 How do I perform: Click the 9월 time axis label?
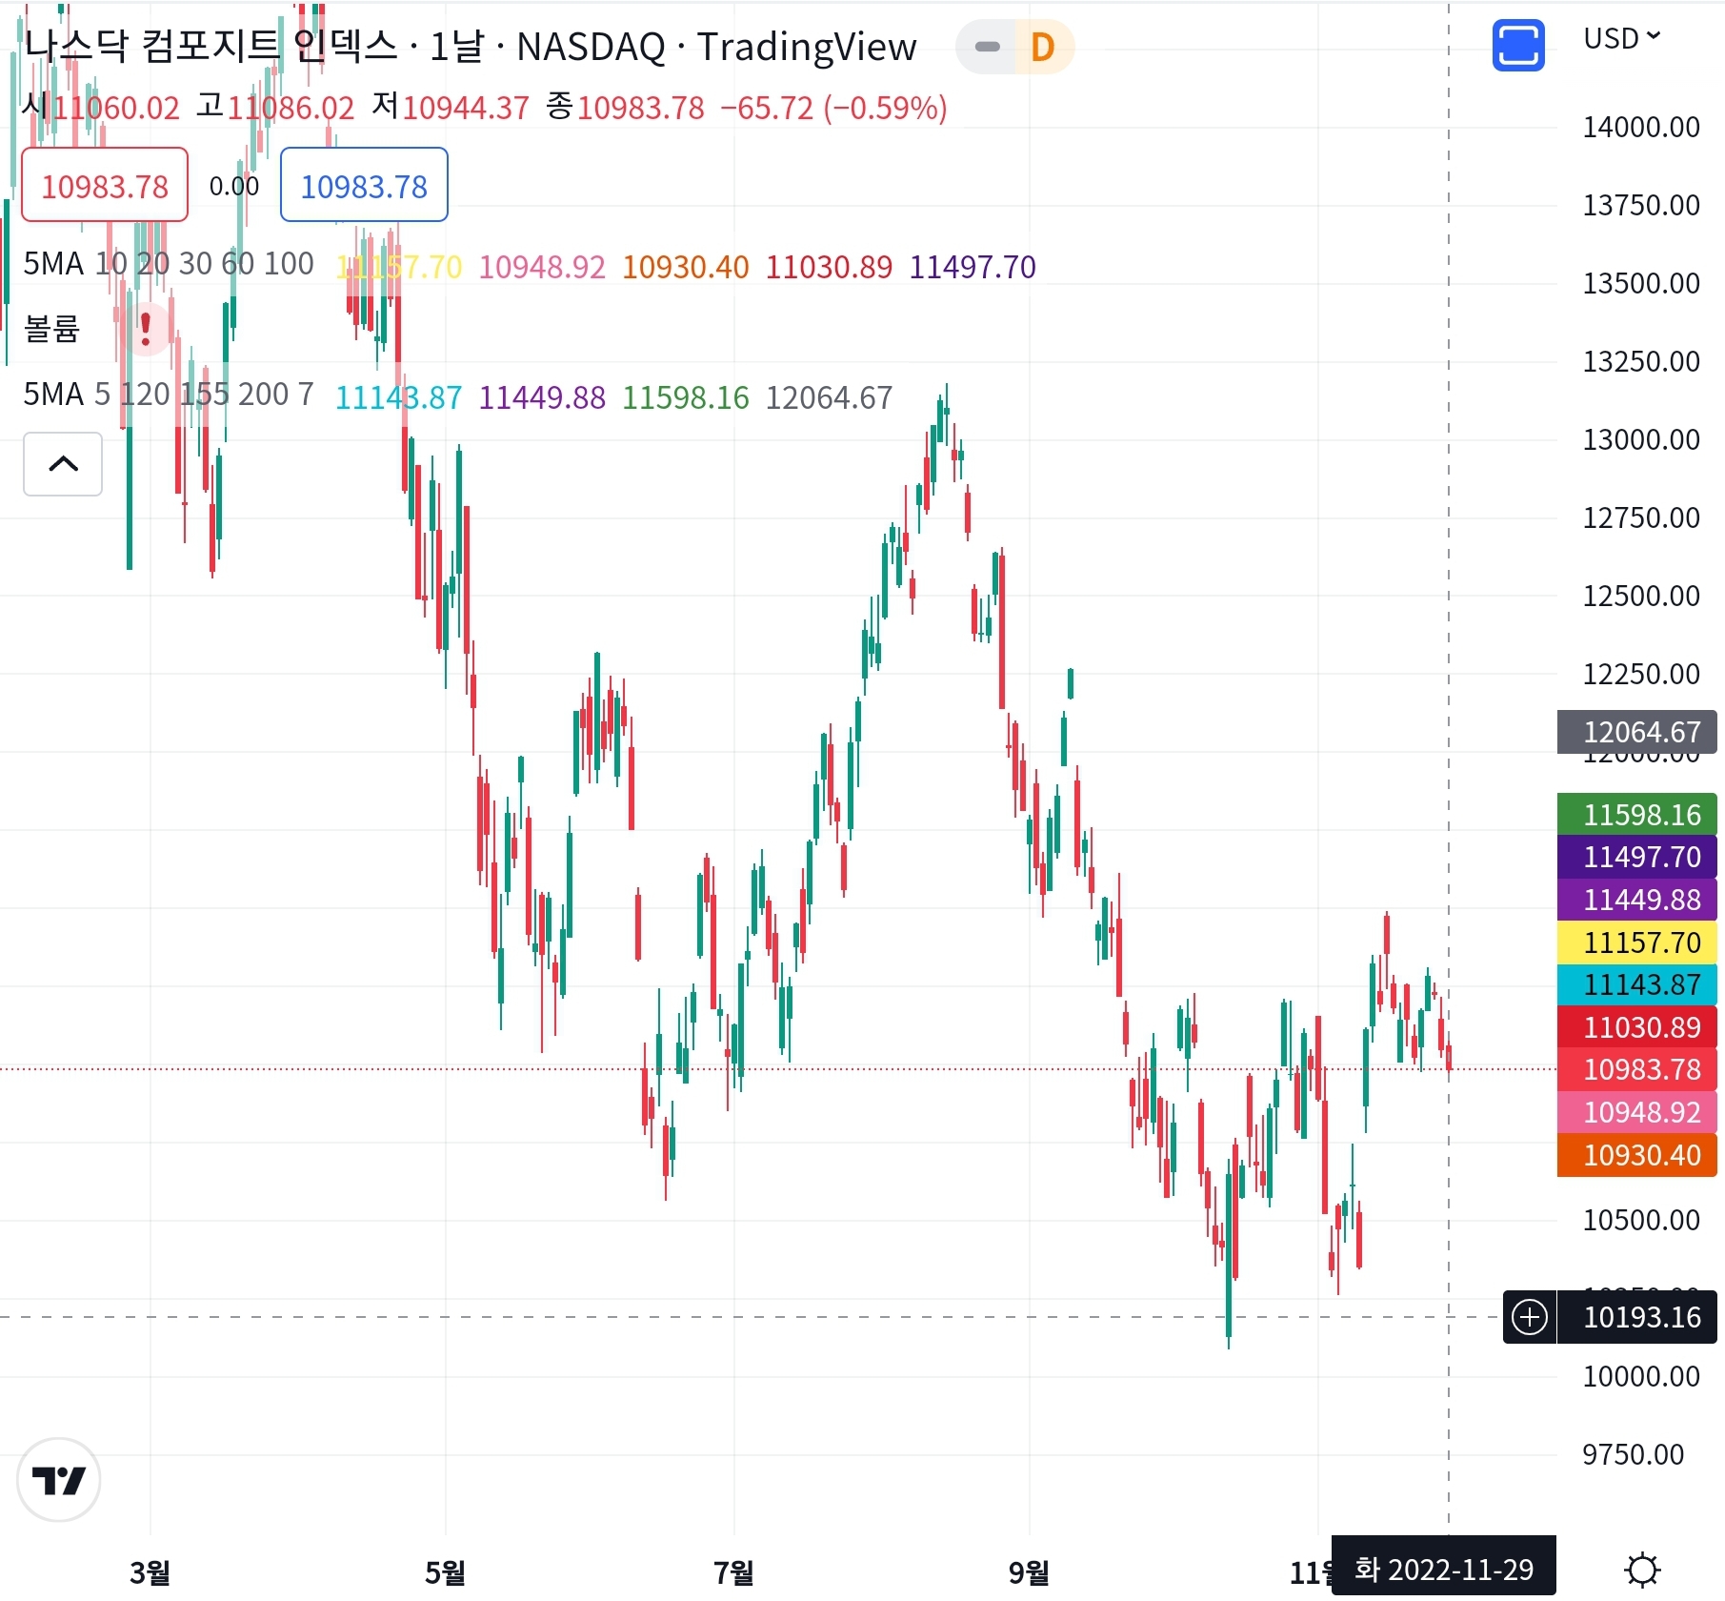click(x=1029, y=1572)
